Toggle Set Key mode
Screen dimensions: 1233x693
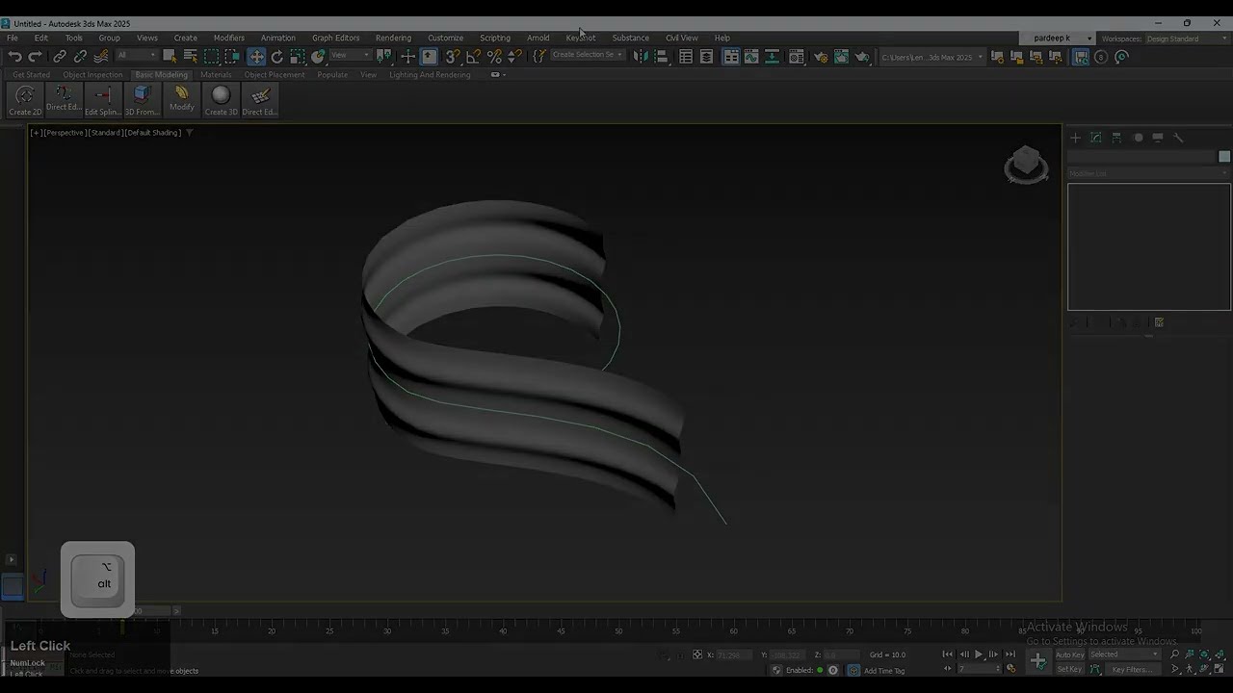(1070, 669)
